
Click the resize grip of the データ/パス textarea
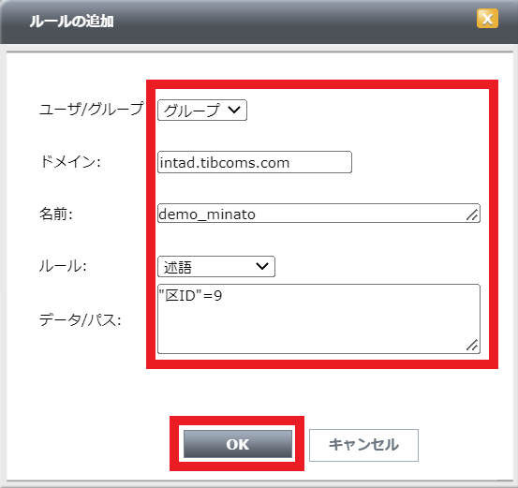point(472,346)
